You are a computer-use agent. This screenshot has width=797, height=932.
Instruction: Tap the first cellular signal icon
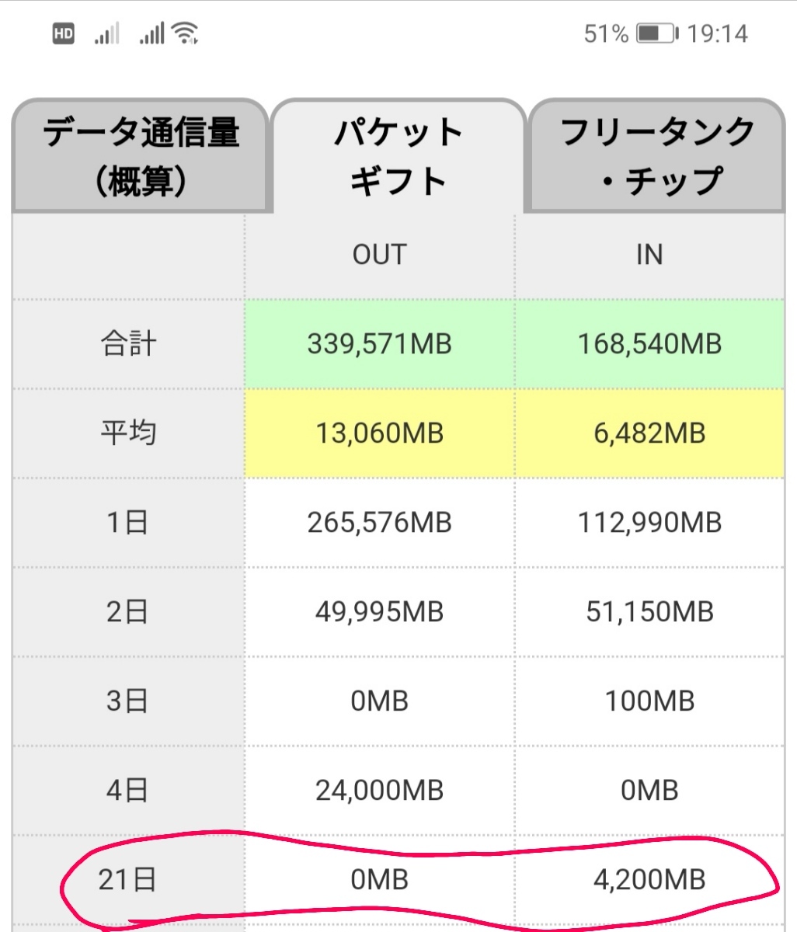pos(106,34)
